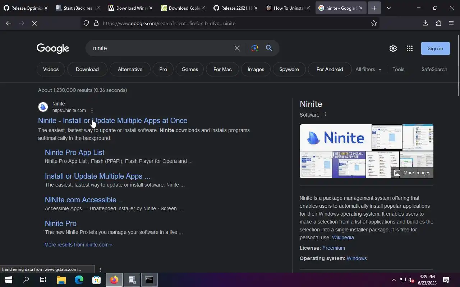Open the Firefox application menu
The image size is (460, 287).
coord(451,23)
